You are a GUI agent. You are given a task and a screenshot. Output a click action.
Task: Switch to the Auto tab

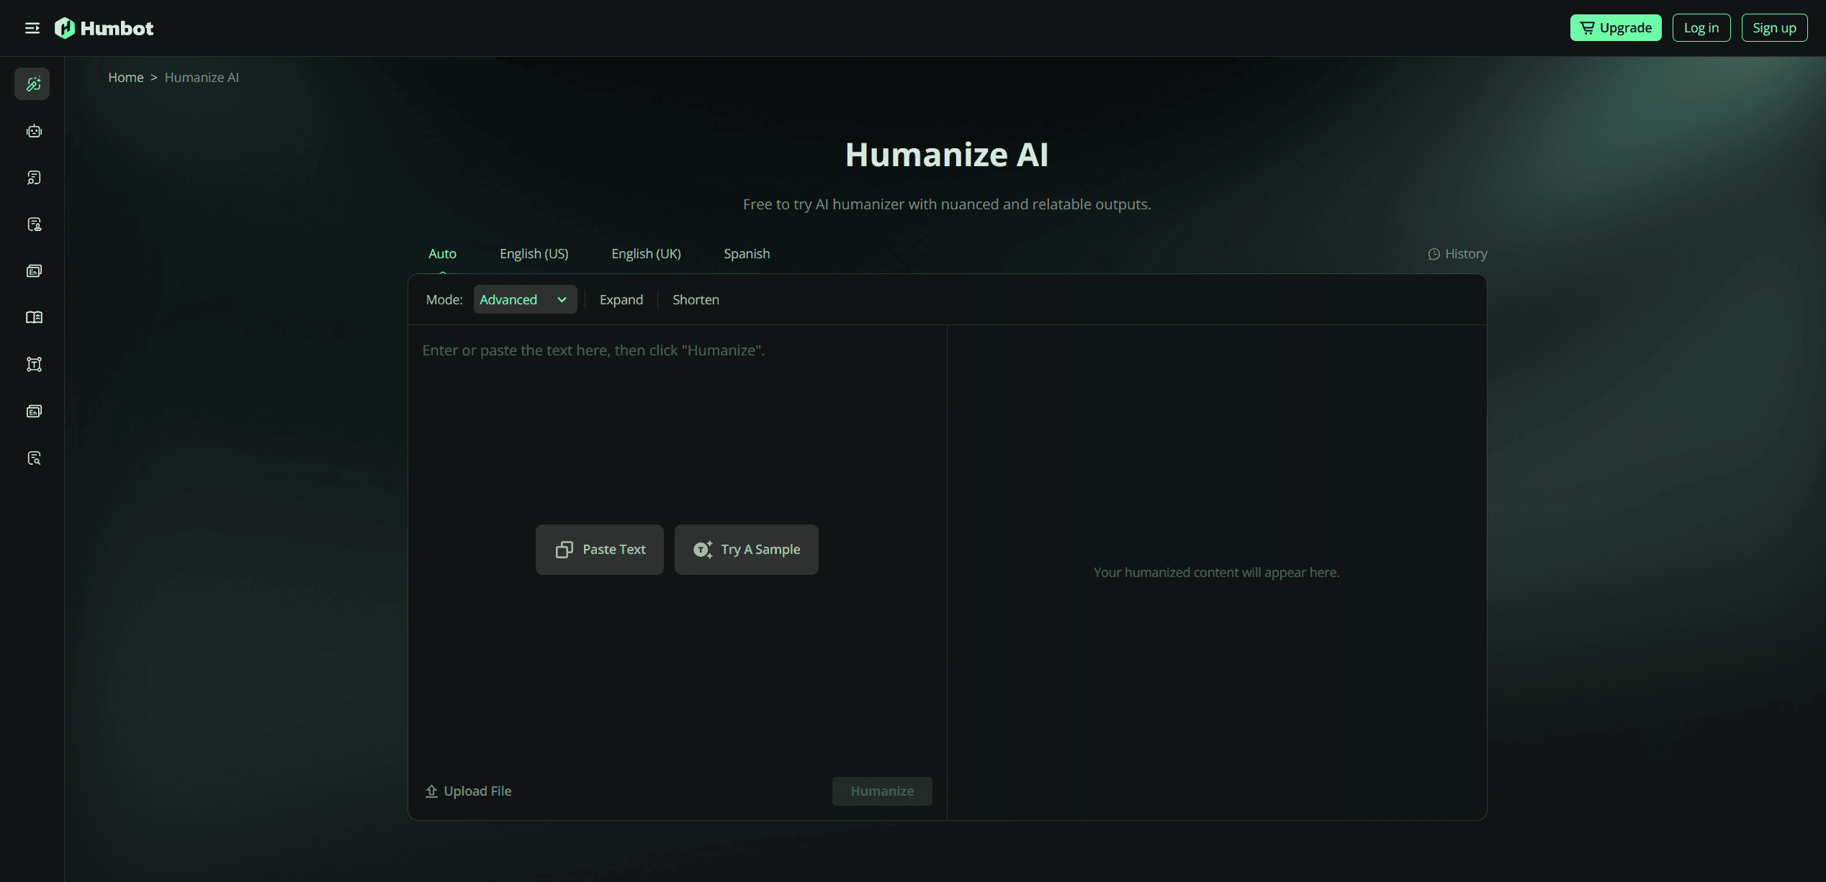point(442,253)
